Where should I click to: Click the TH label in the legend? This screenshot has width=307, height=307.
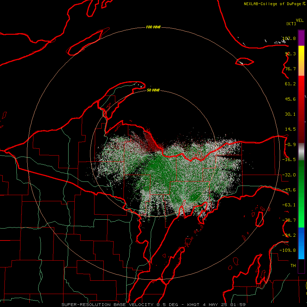point(293,265)
